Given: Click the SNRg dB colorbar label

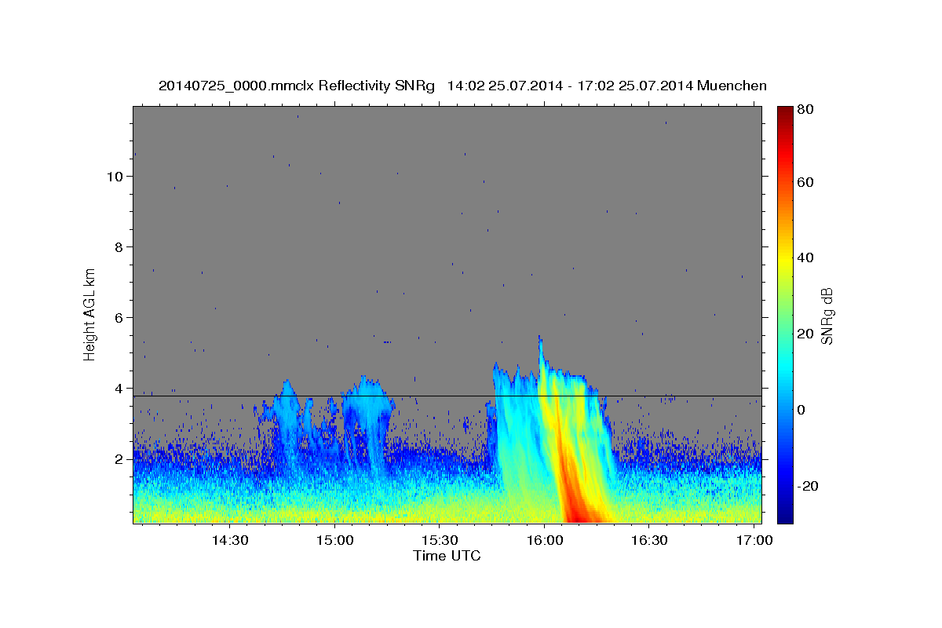Looking at the screenshot, I should click(827, 316).
